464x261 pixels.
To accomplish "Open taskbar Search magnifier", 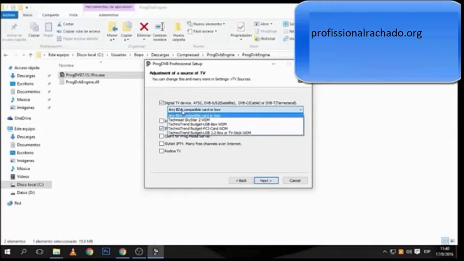I will [x=24, y=251].
